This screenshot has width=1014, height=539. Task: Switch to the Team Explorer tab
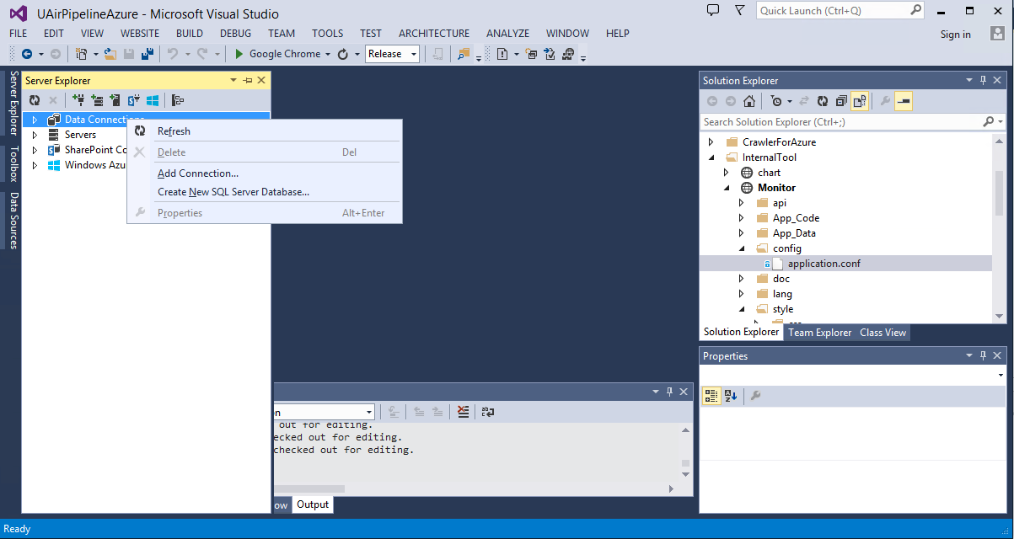click(x=819, y=333)
